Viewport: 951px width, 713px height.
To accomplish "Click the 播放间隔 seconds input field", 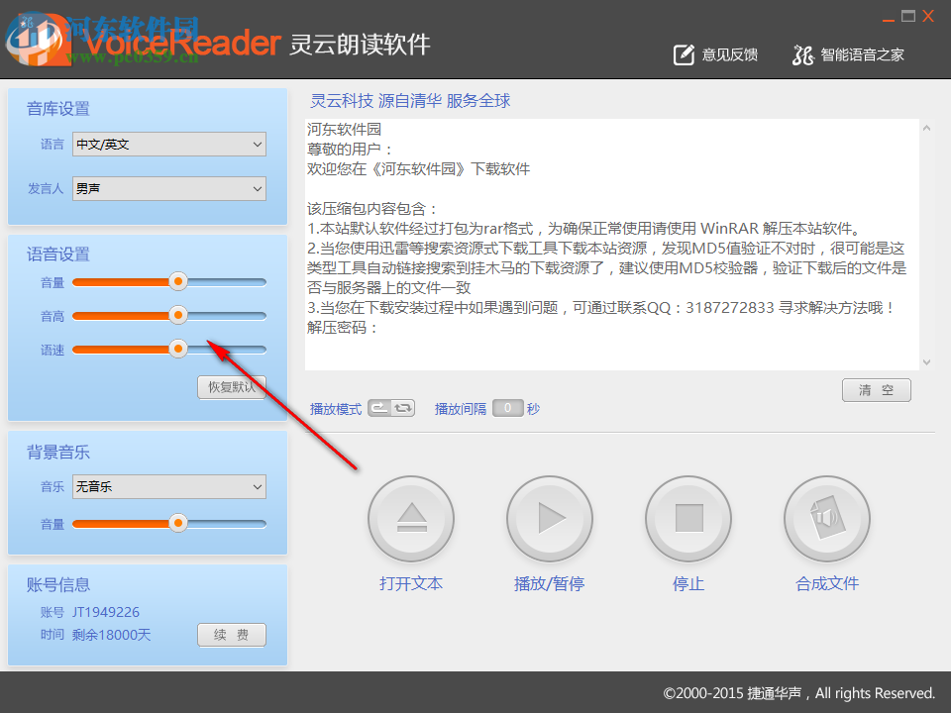I will (507, 408).
